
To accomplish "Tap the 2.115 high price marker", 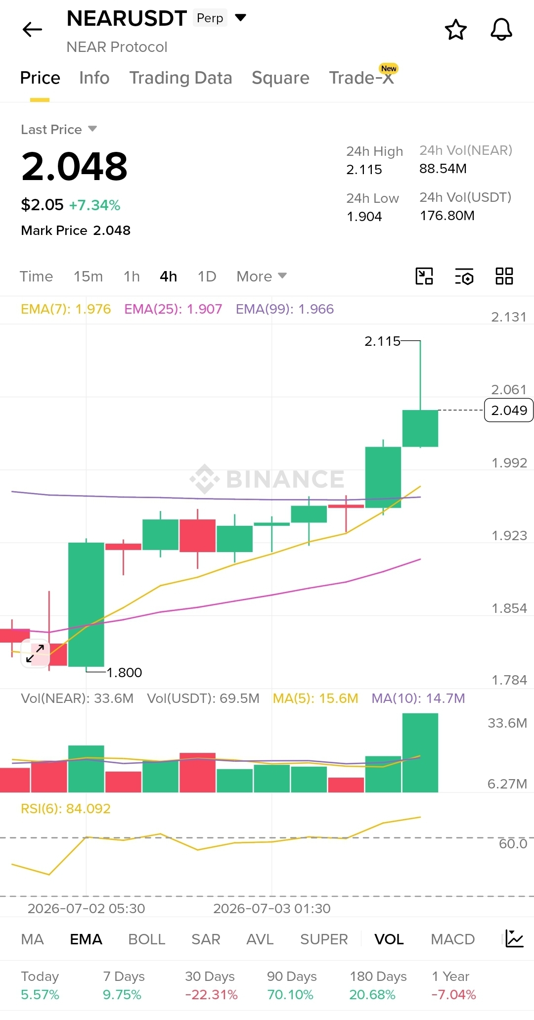I will [x=382, y=341].
